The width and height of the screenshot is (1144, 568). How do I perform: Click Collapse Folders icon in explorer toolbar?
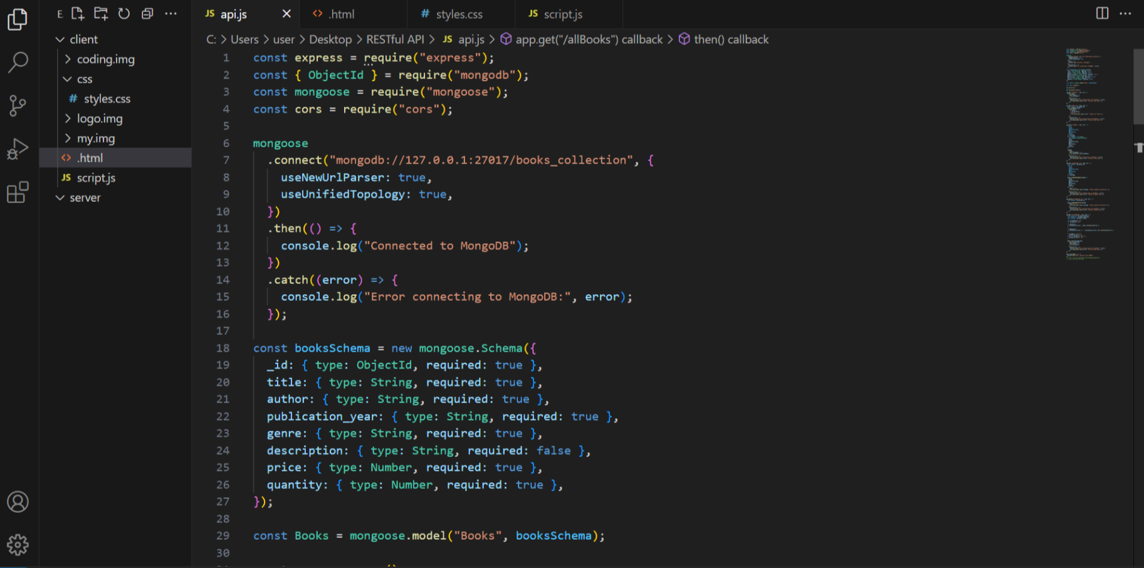[x=147, y=13]
